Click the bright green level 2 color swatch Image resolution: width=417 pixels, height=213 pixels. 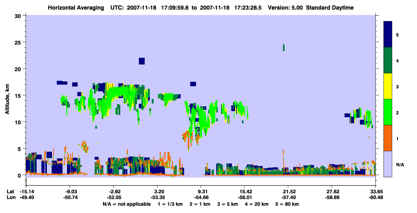[x=388, y=112]
